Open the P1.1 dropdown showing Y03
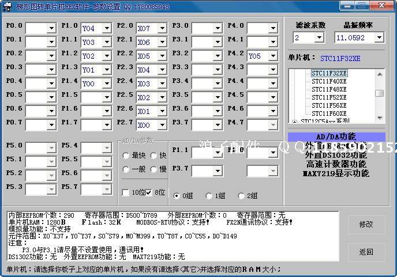397x277 pixels. [107, 42]
